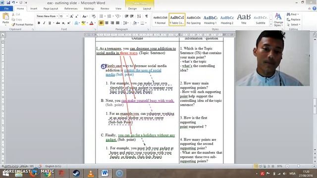Apply yellow text highlight color

(83, 23)
